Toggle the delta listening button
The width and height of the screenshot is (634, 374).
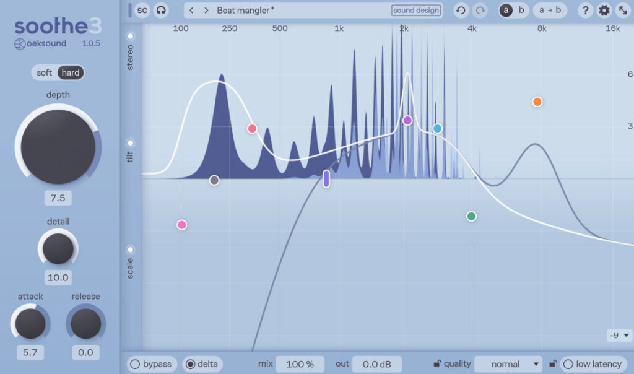pos(202,364)
